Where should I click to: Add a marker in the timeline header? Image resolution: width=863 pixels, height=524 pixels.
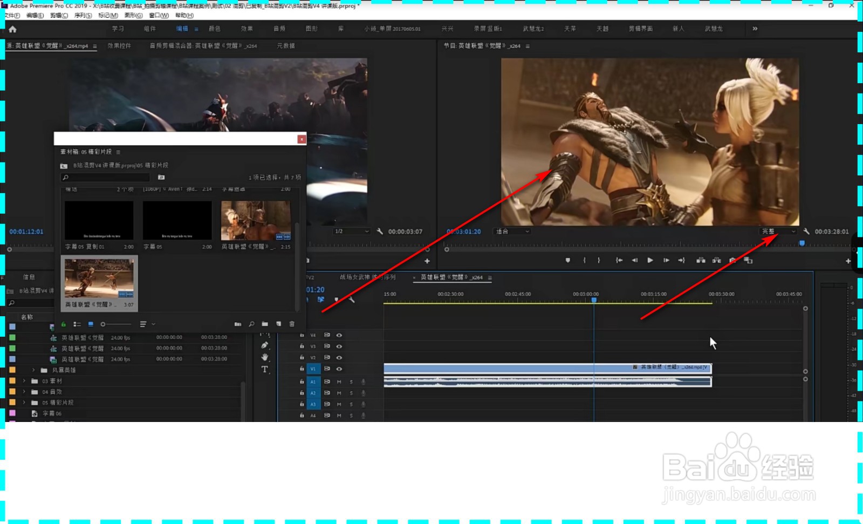point(336,300)
